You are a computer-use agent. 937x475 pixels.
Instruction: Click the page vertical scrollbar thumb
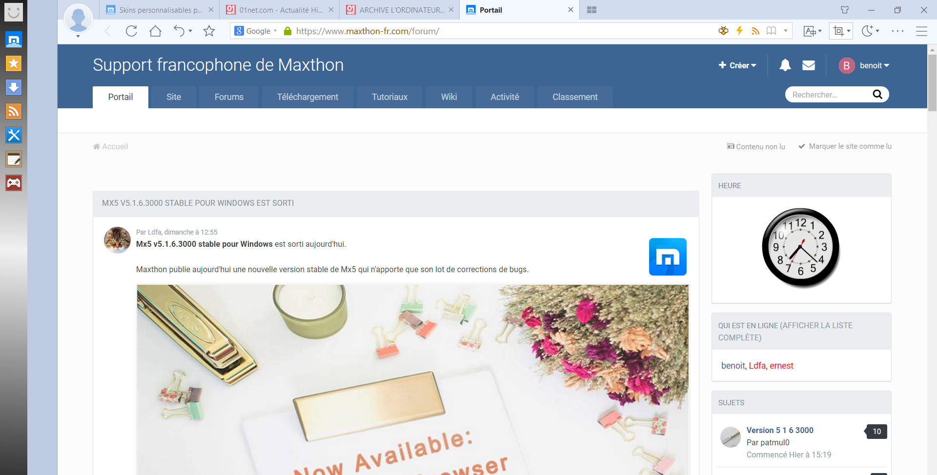point(932,83)
